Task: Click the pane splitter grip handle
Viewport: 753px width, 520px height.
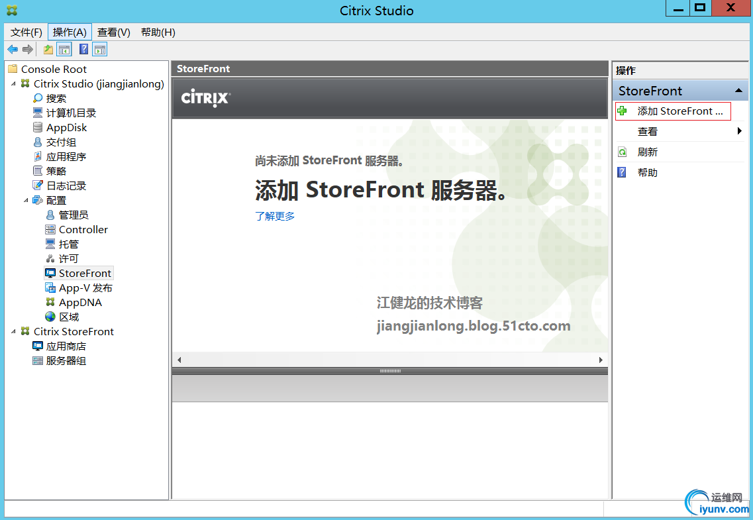Action: click(390, 371)
